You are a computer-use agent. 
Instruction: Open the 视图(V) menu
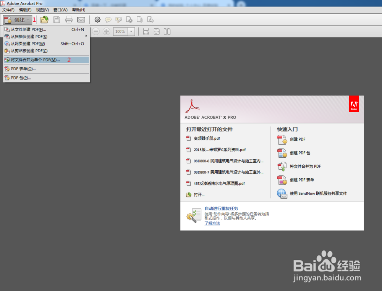42,10
